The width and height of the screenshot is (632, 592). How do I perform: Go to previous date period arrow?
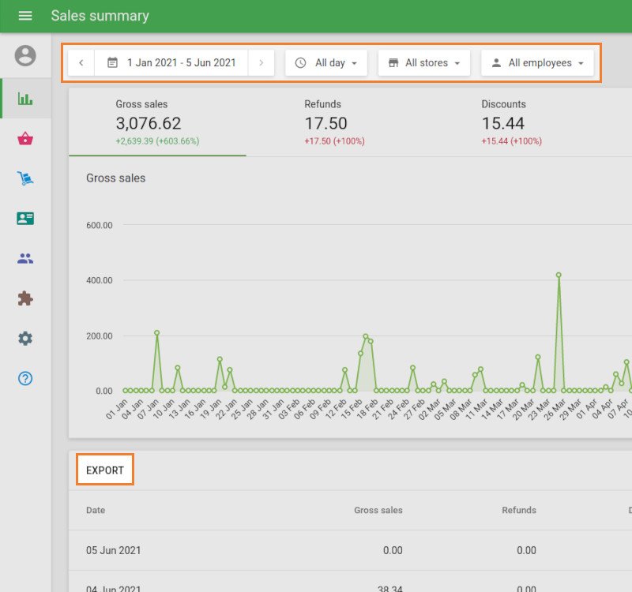(81, 63)
